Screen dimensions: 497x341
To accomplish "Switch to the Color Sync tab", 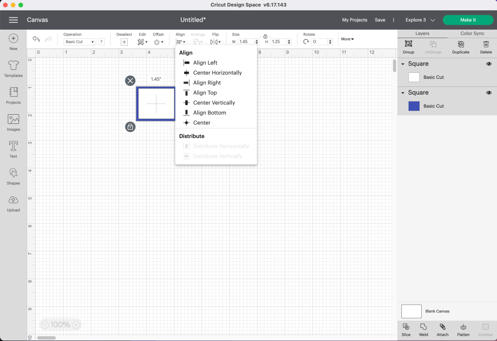I will pos(472,34).
